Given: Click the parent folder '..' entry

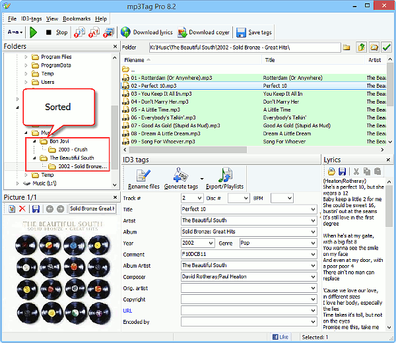Looking at the screenshot, I should (129, 69).
